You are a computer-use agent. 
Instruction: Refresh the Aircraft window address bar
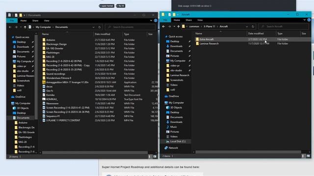(x=253, y=26)
